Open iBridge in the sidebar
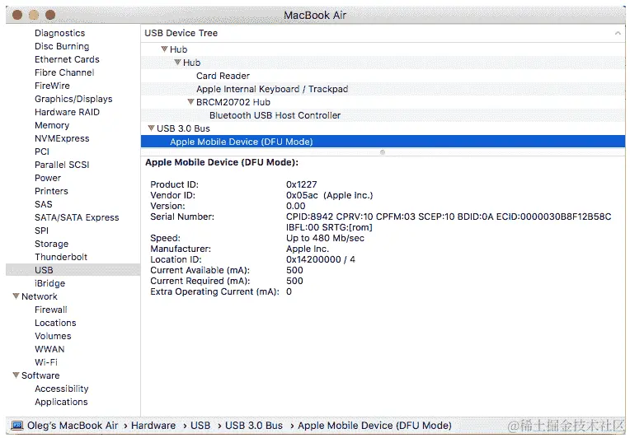The image size is (630, 438). pos(49,283)
